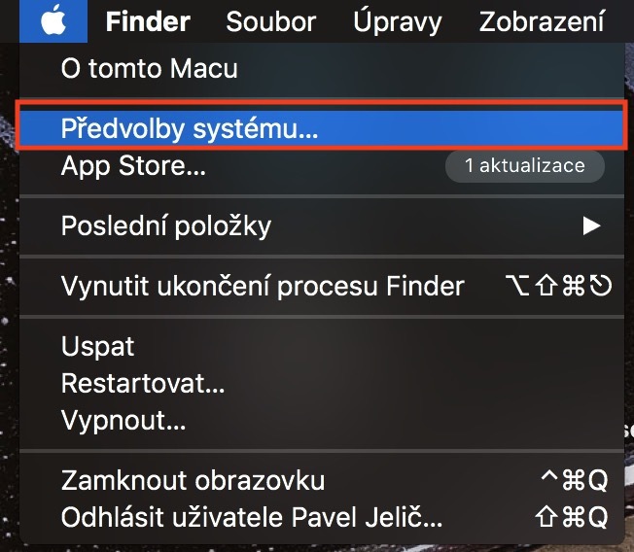Log out via Odhlásit uživatele Pavel Jelič
Screen dimensions: 634x552
point(252,516)
